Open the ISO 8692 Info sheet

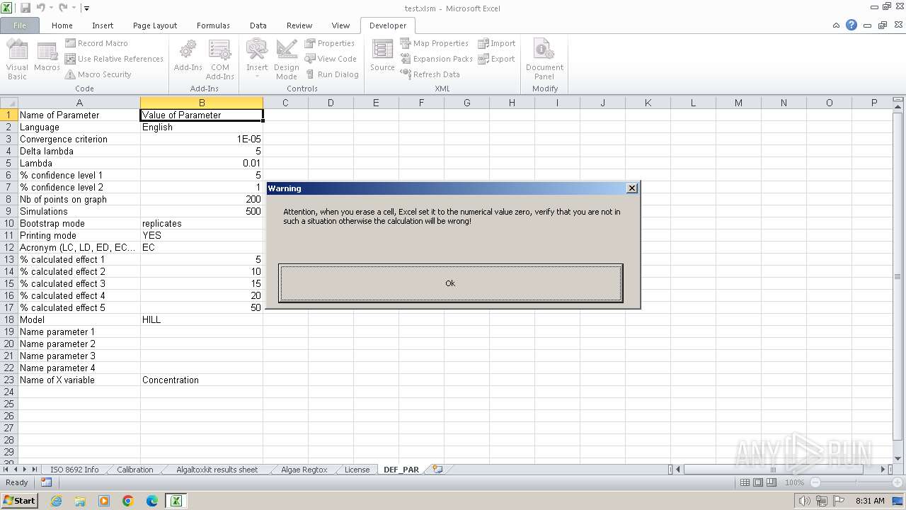tap(74, 470)
